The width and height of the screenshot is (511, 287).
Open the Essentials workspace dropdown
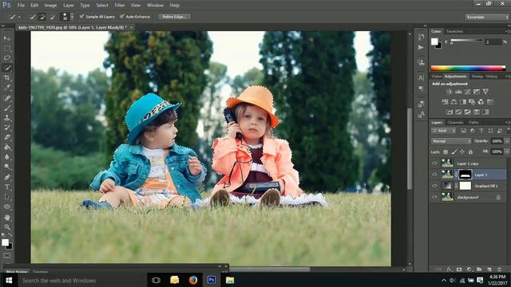pyautogui.click(x=486, y=17)
